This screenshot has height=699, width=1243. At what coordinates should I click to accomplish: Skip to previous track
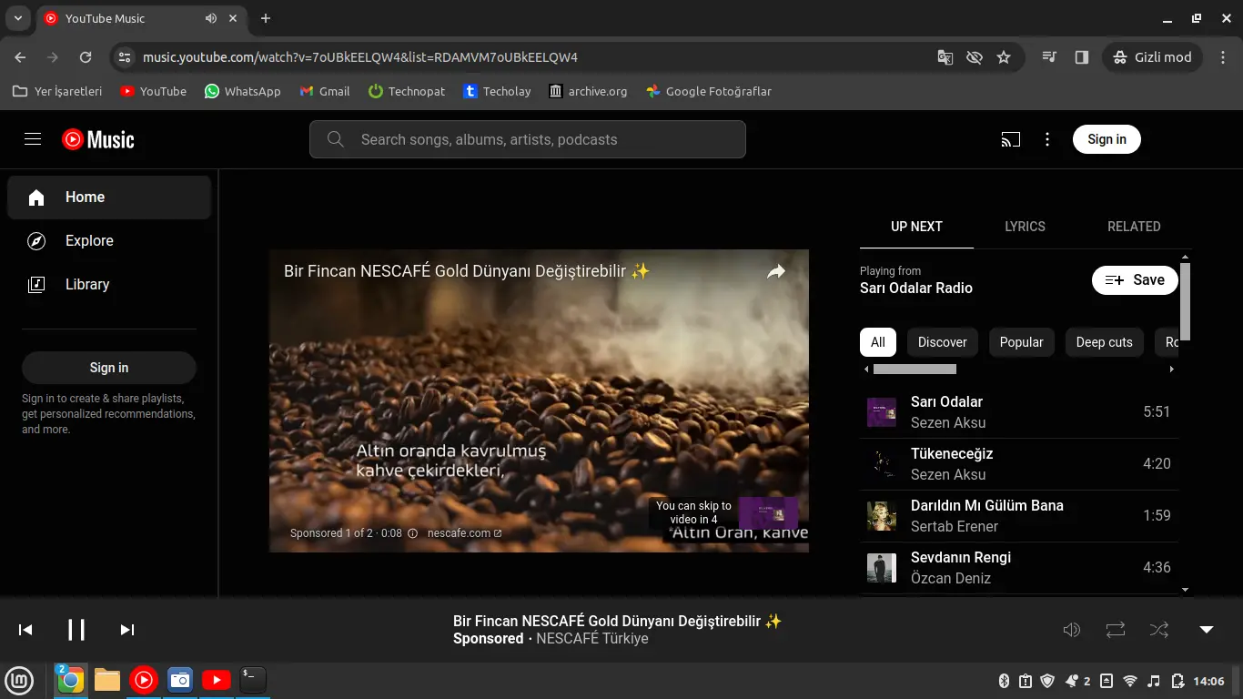point(25,630)
